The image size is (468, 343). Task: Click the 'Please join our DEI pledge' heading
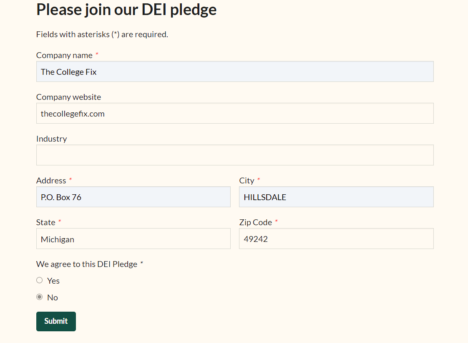pos(126,10)
